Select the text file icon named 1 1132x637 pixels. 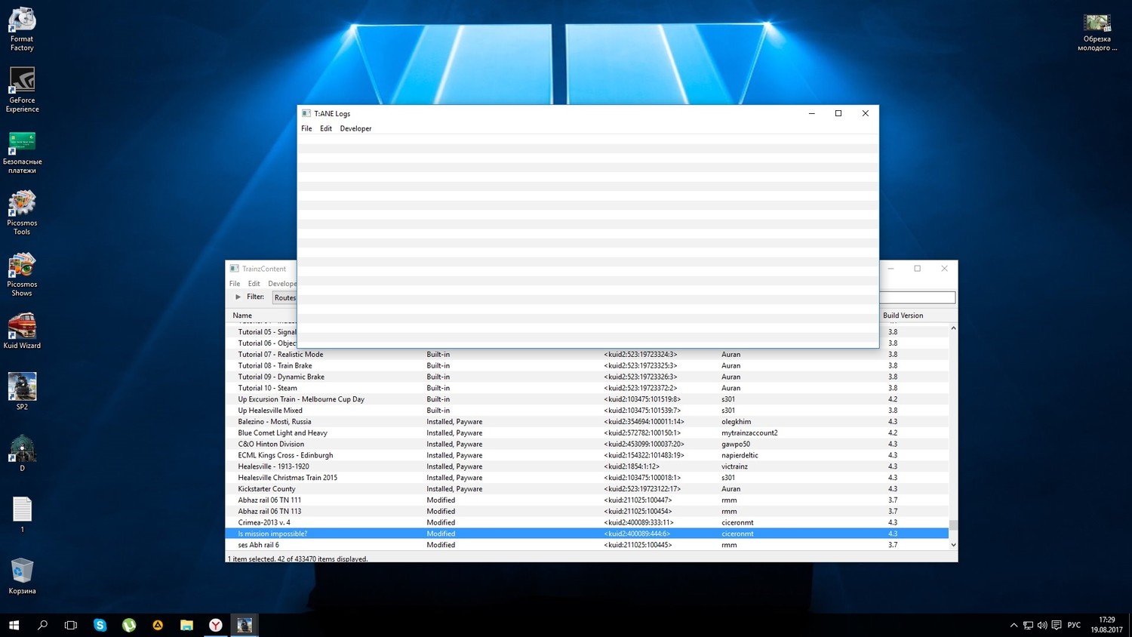tap(22, 514)
